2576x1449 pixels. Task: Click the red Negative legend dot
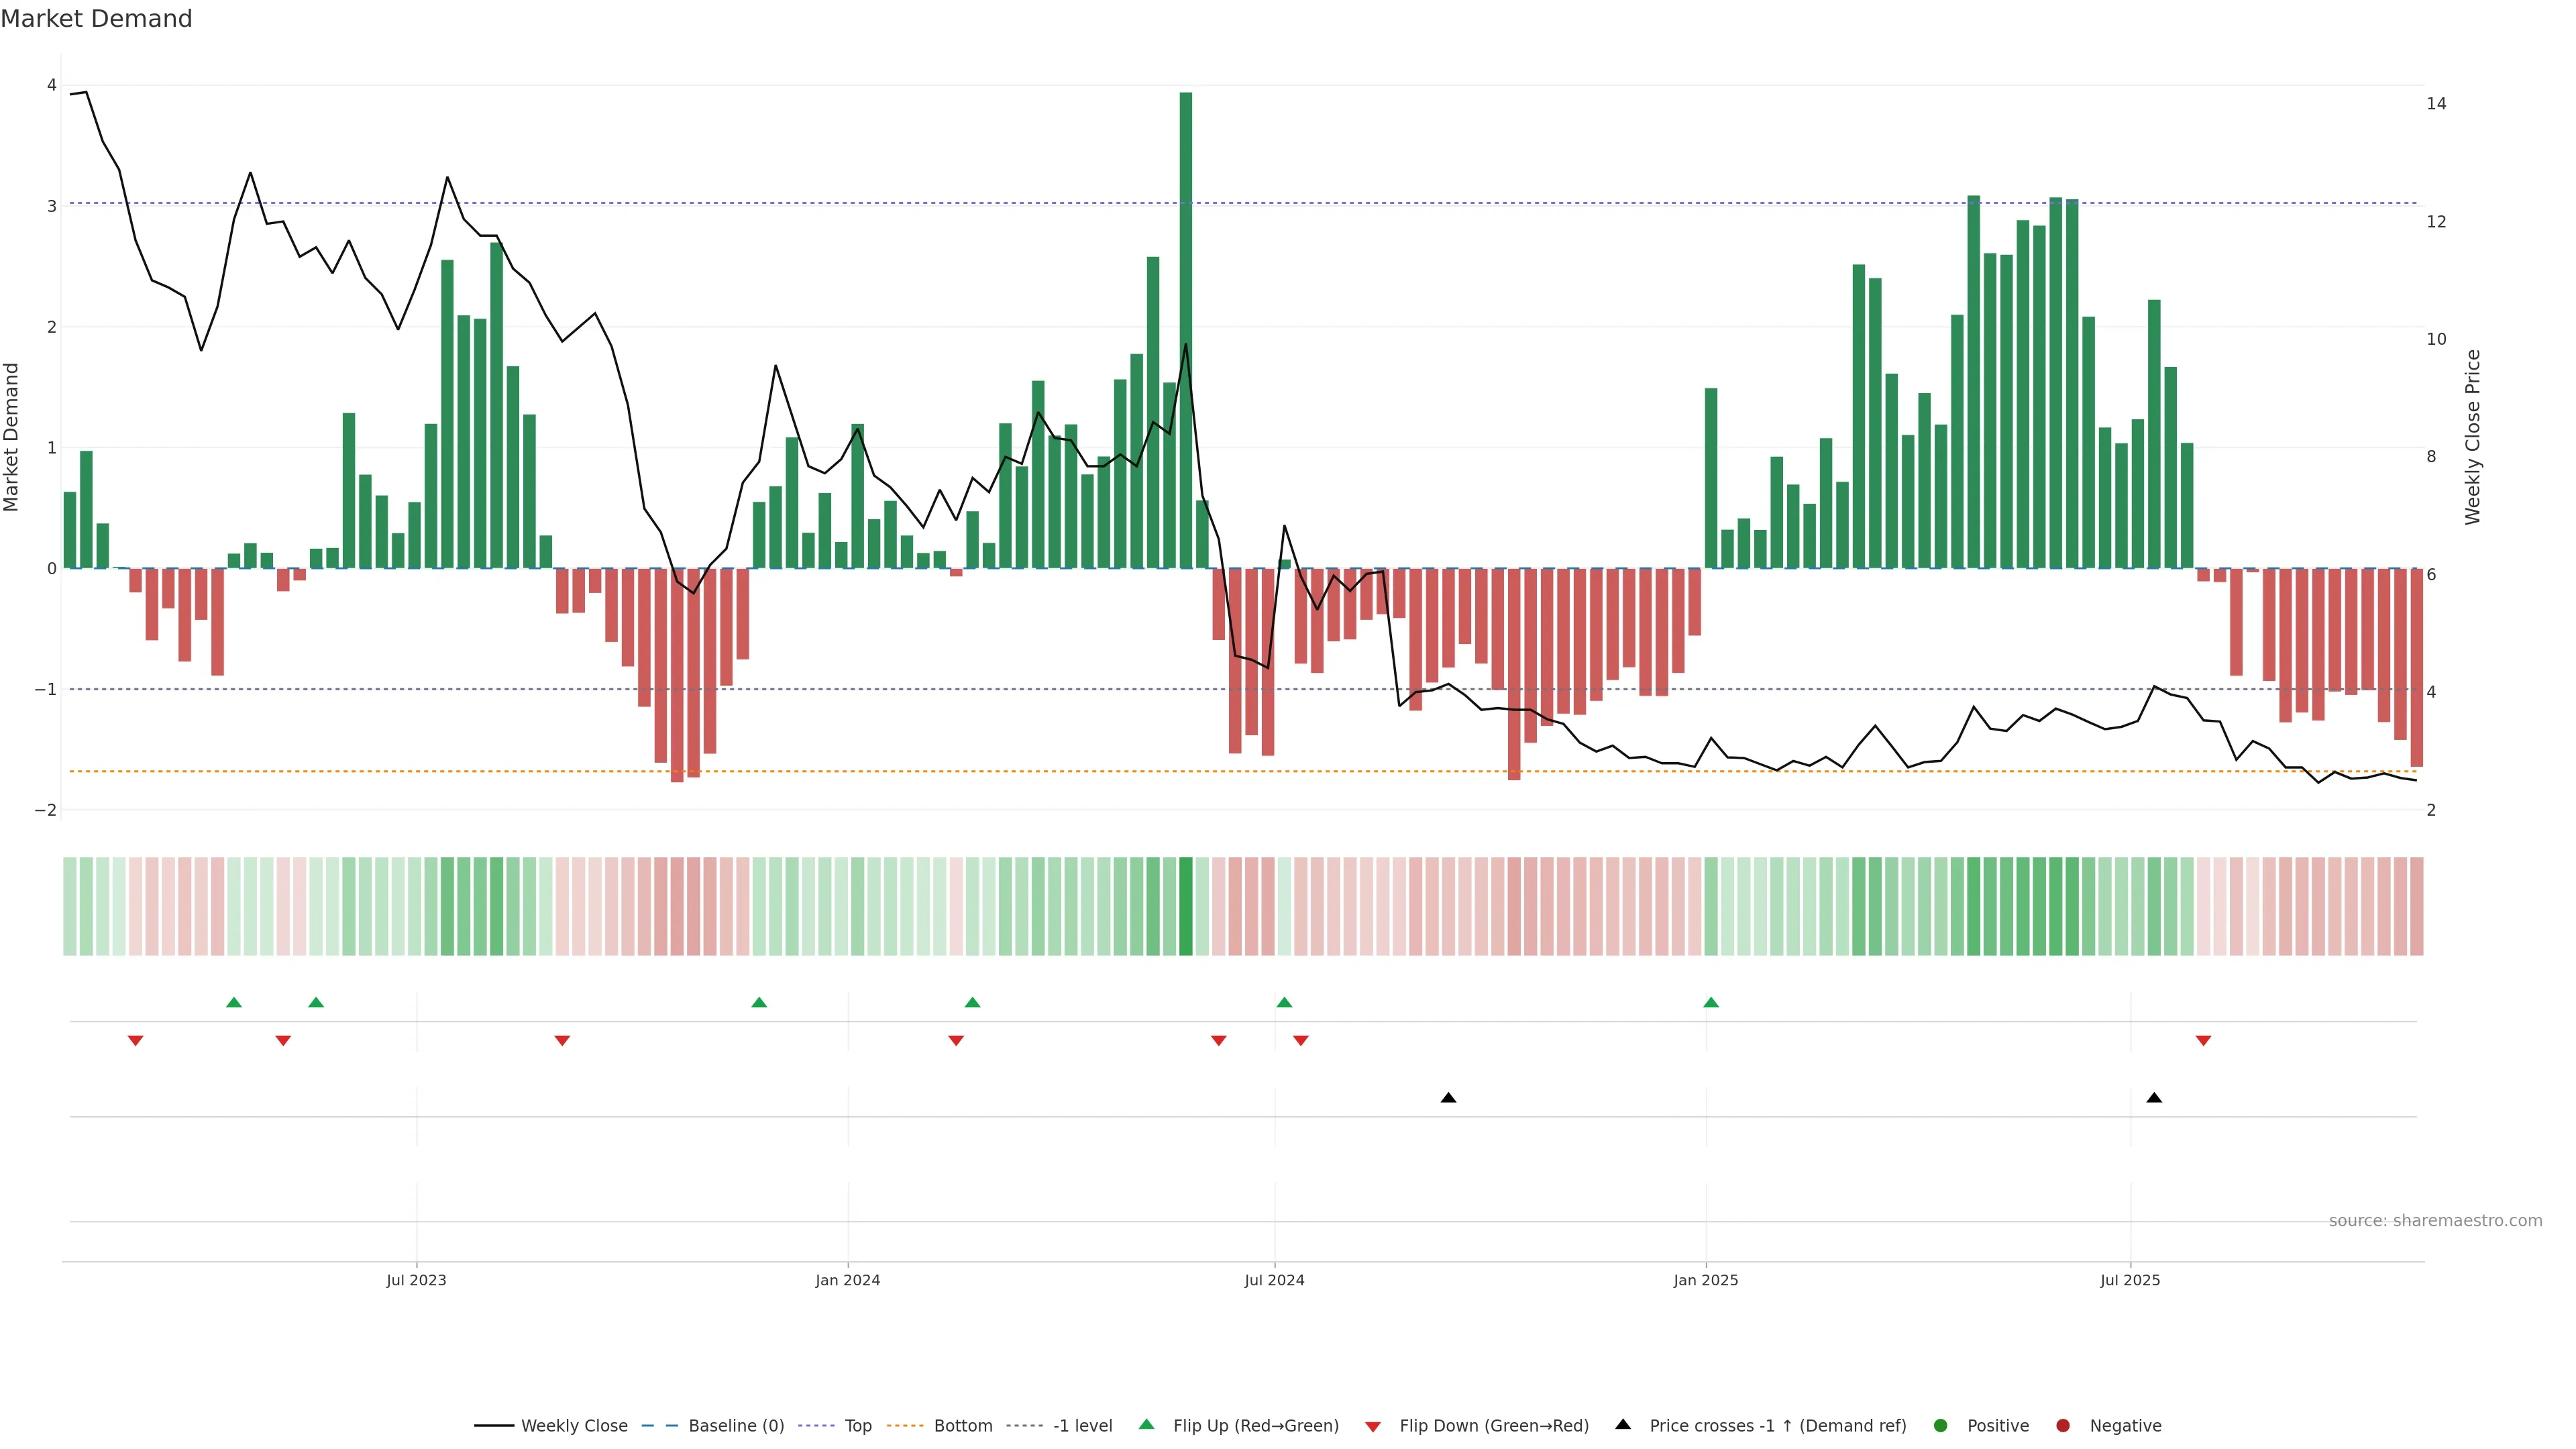(2063, 1426)
